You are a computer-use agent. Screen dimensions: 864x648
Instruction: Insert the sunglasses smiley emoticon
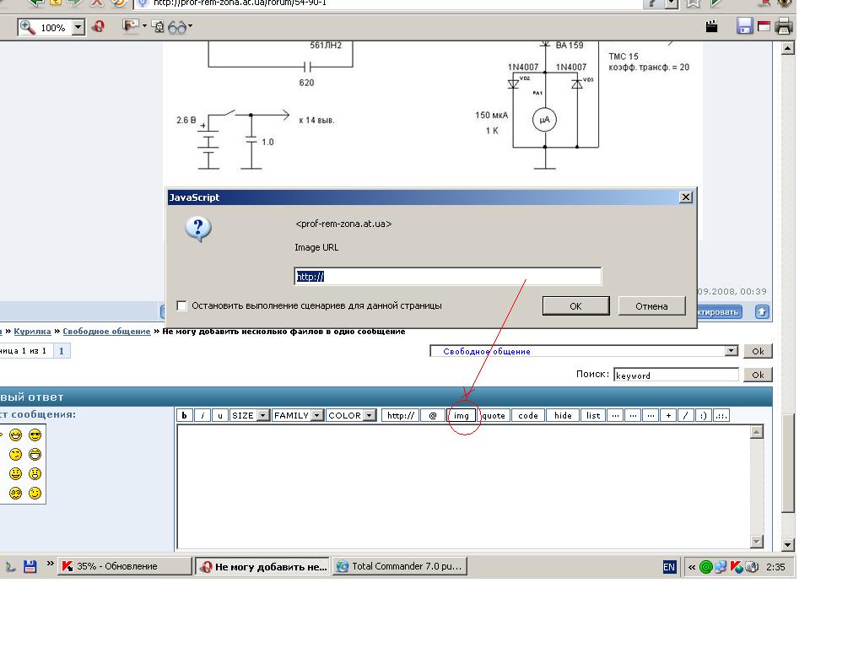(35, 435)
